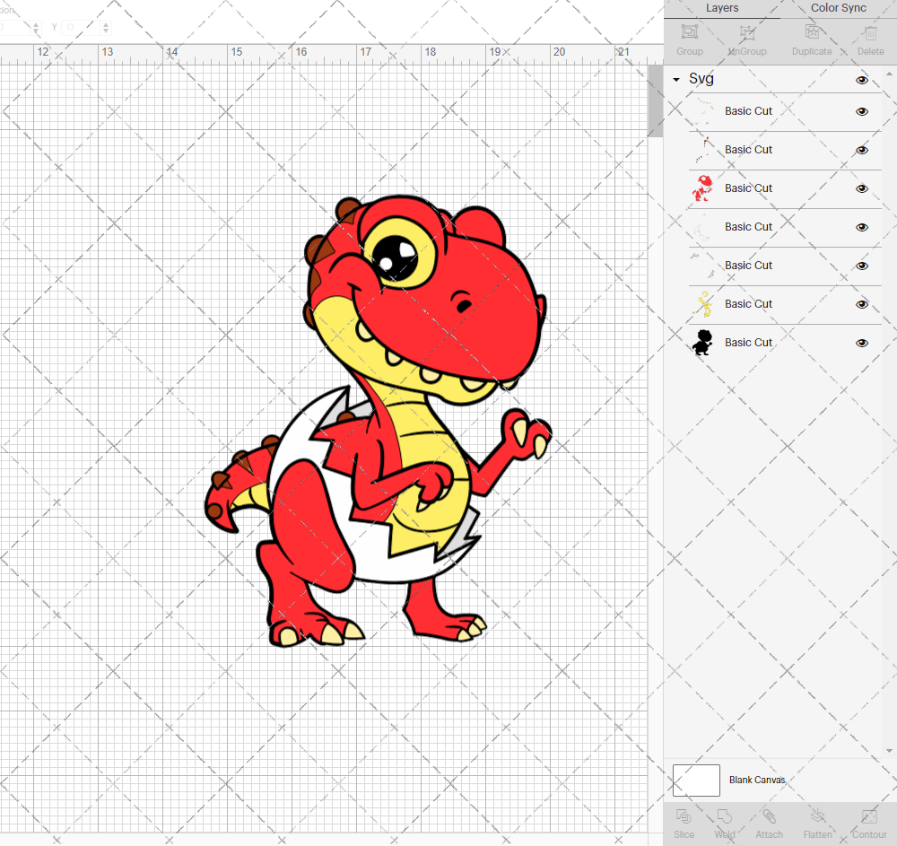Switch to the Layers tab
This screenshot has height=846, width=897.
click(721, 8)
